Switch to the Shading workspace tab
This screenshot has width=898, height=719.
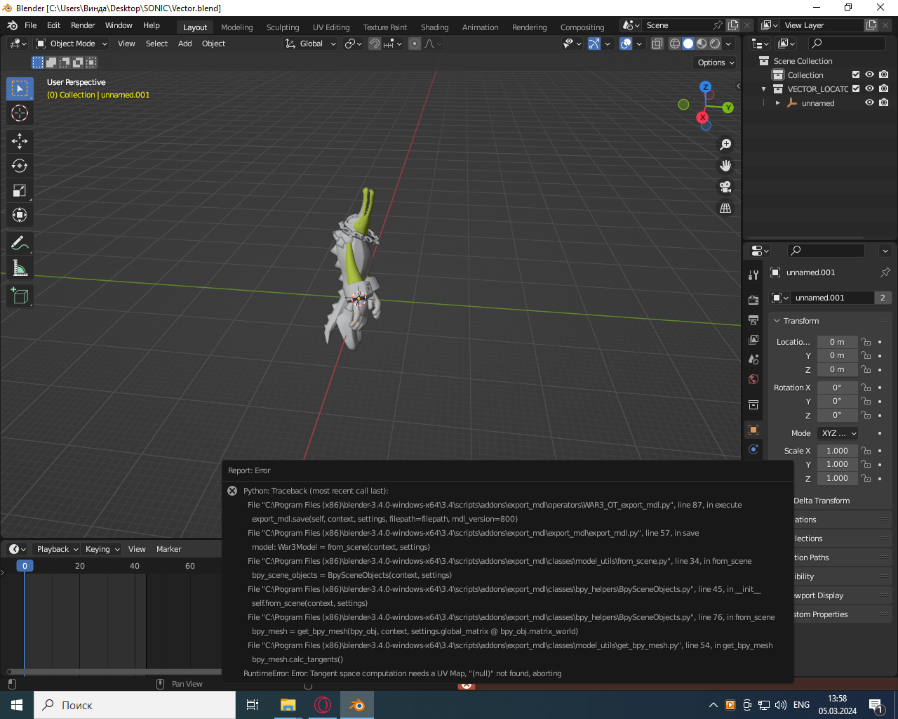pos(434,27)
